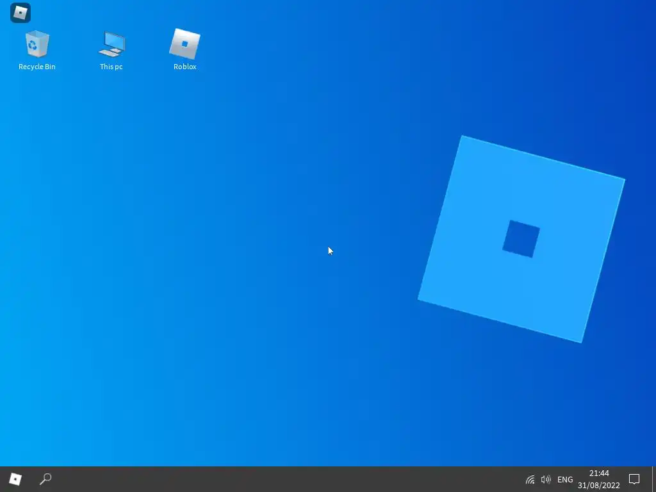The image size is (656, 492).
Task: Open the Roblox-logo Start button on taskbar
Action: [15, 479]
